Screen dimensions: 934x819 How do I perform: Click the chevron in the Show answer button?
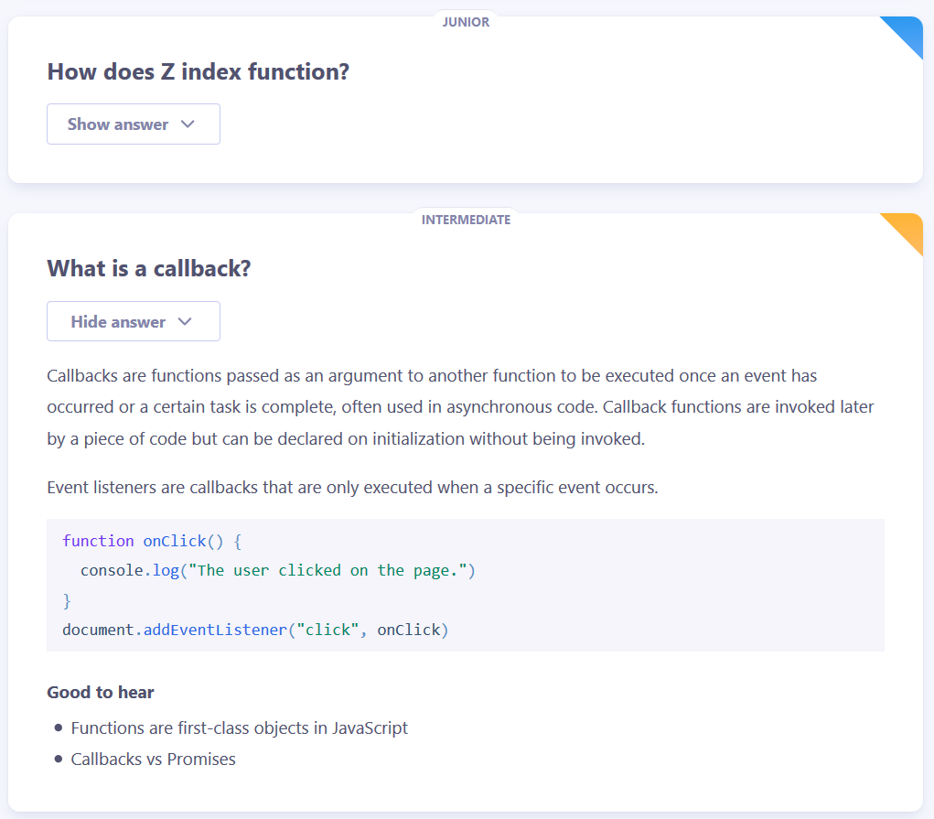[x=188, y=124]
